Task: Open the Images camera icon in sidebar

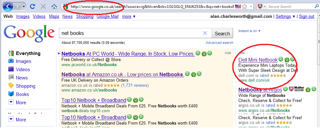Action: pos(11,61)
